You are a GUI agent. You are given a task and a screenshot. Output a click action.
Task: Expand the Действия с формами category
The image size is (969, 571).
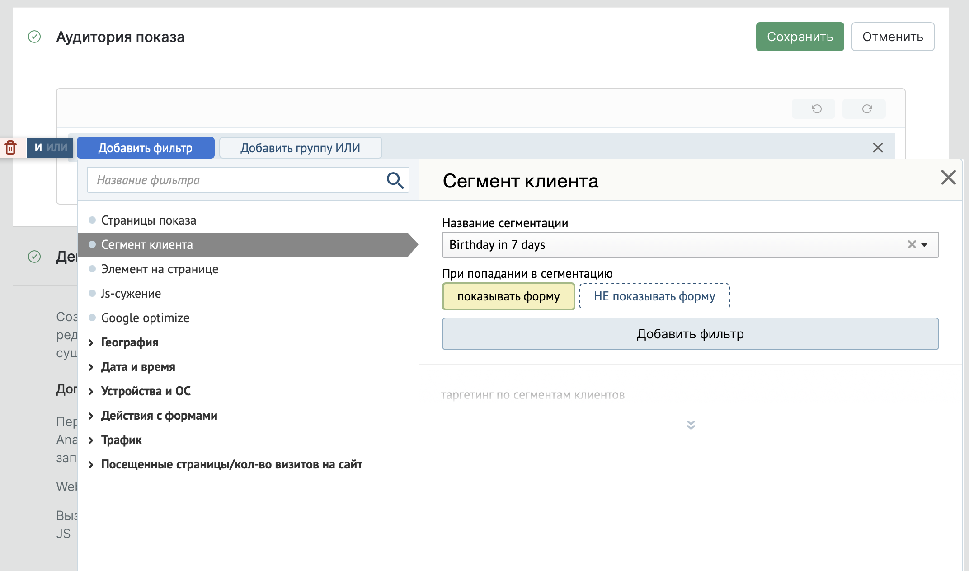159,416
